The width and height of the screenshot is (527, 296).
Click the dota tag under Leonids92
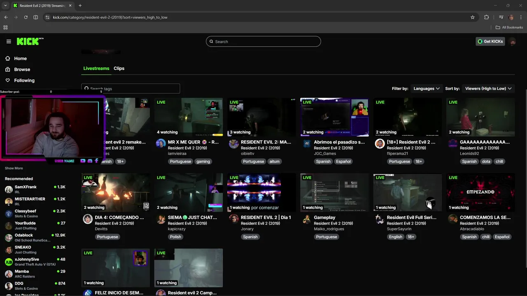coord(486,162)
